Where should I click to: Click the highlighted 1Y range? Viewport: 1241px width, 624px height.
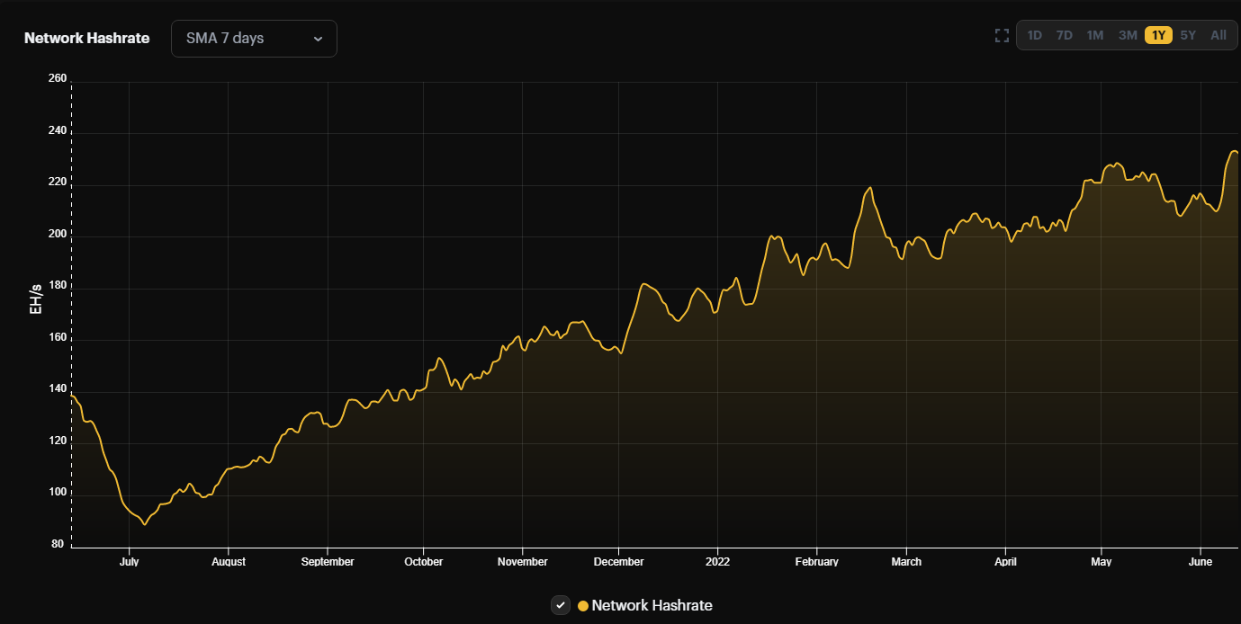pyautogui.click(x=1157, y=35)
